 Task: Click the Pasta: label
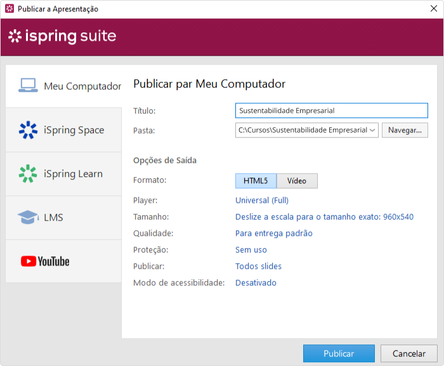click(x=144, y=130)
